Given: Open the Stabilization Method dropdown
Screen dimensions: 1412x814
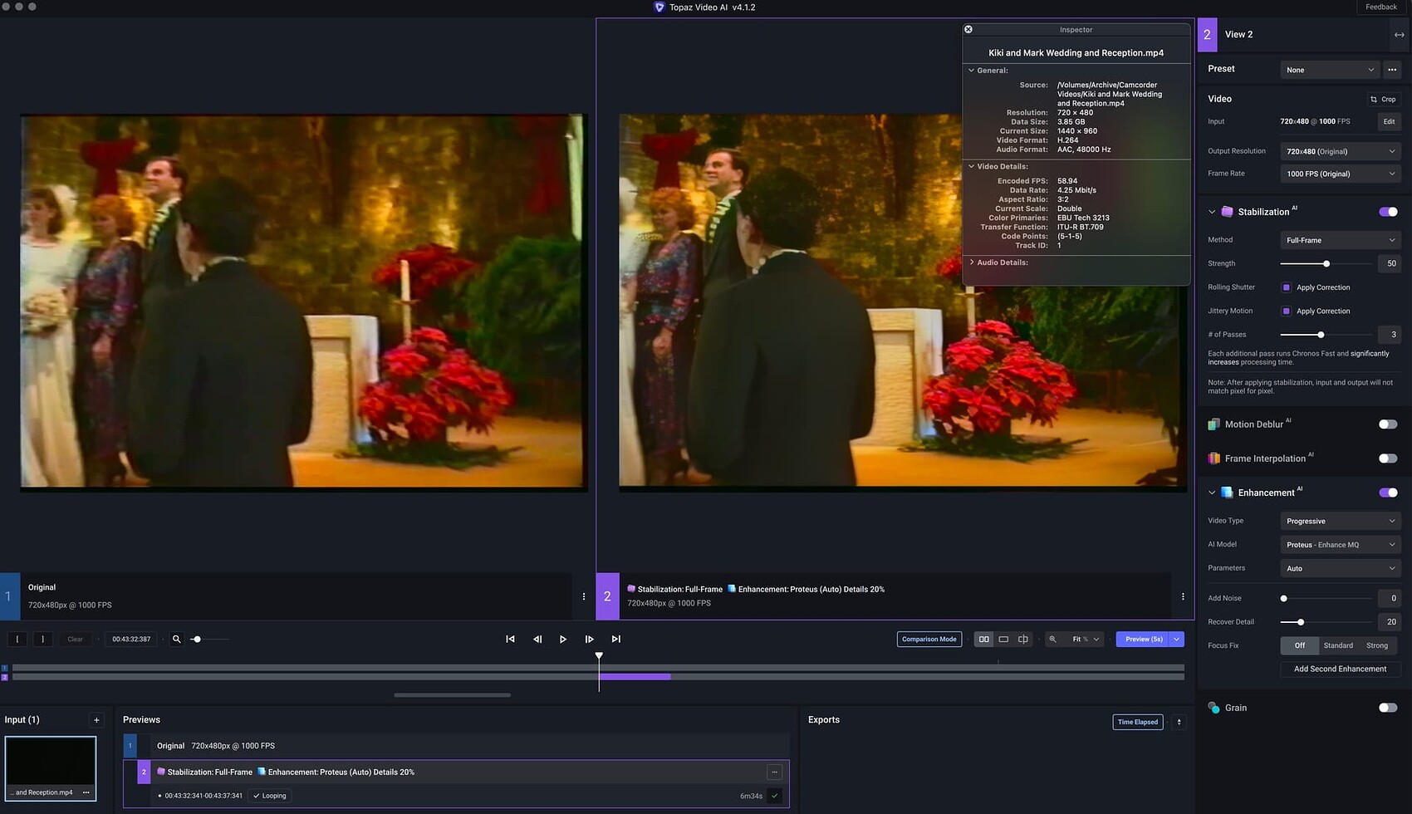Looking at the screenshot, I should (1340, 240).
